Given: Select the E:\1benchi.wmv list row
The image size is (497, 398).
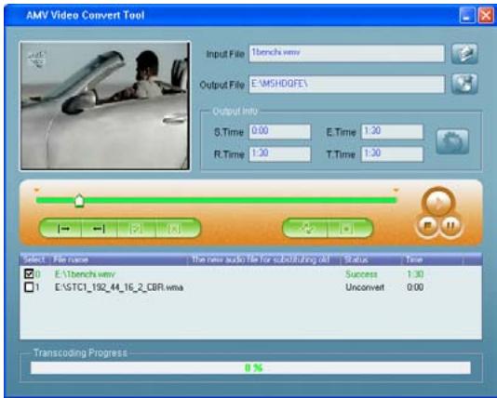Looking at the screenshot, I should (250, 273).
